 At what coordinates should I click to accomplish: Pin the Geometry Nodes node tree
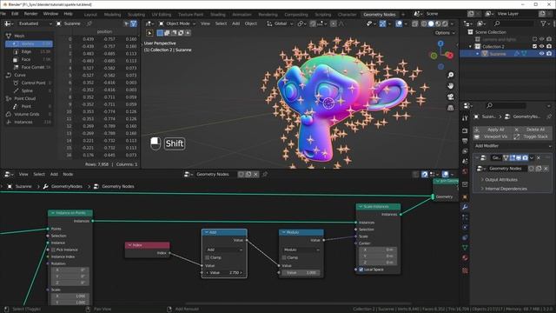[x=264, y=174]
